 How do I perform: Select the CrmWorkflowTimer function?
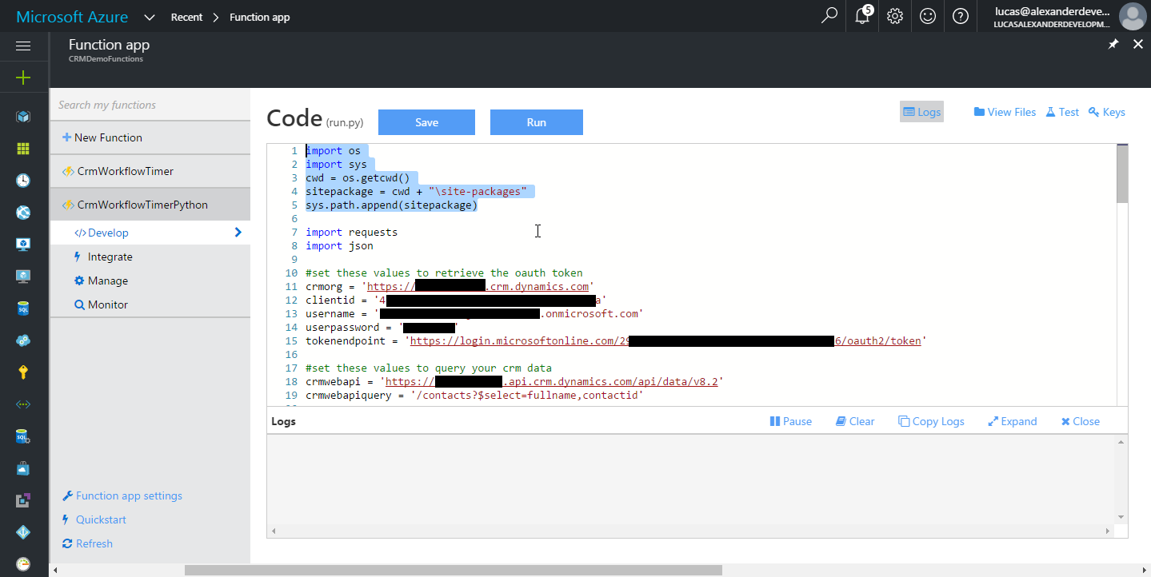pos(150,171)
